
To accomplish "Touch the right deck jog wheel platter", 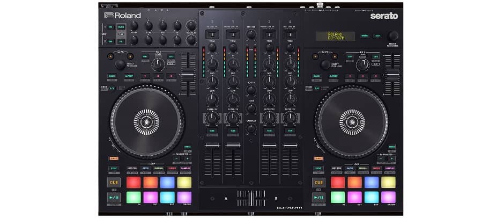I will (x=352, y=122).
